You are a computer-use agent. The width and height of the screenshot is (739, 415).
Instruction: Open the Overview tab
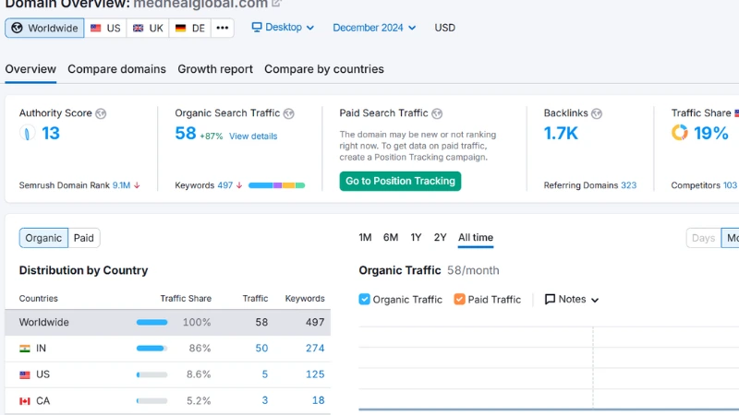30,69
